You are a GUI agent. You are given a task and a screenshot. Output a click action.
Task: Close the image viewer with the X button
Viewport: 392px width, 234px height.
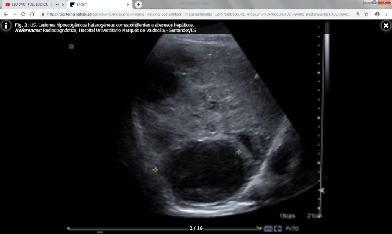pos(385,26)
